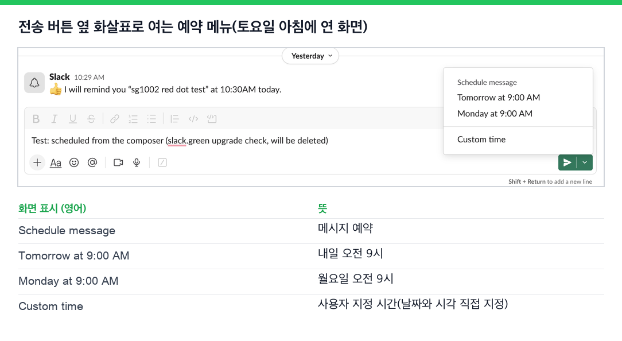
Task: Start an ordered numbered list
Action: [133, 119]
